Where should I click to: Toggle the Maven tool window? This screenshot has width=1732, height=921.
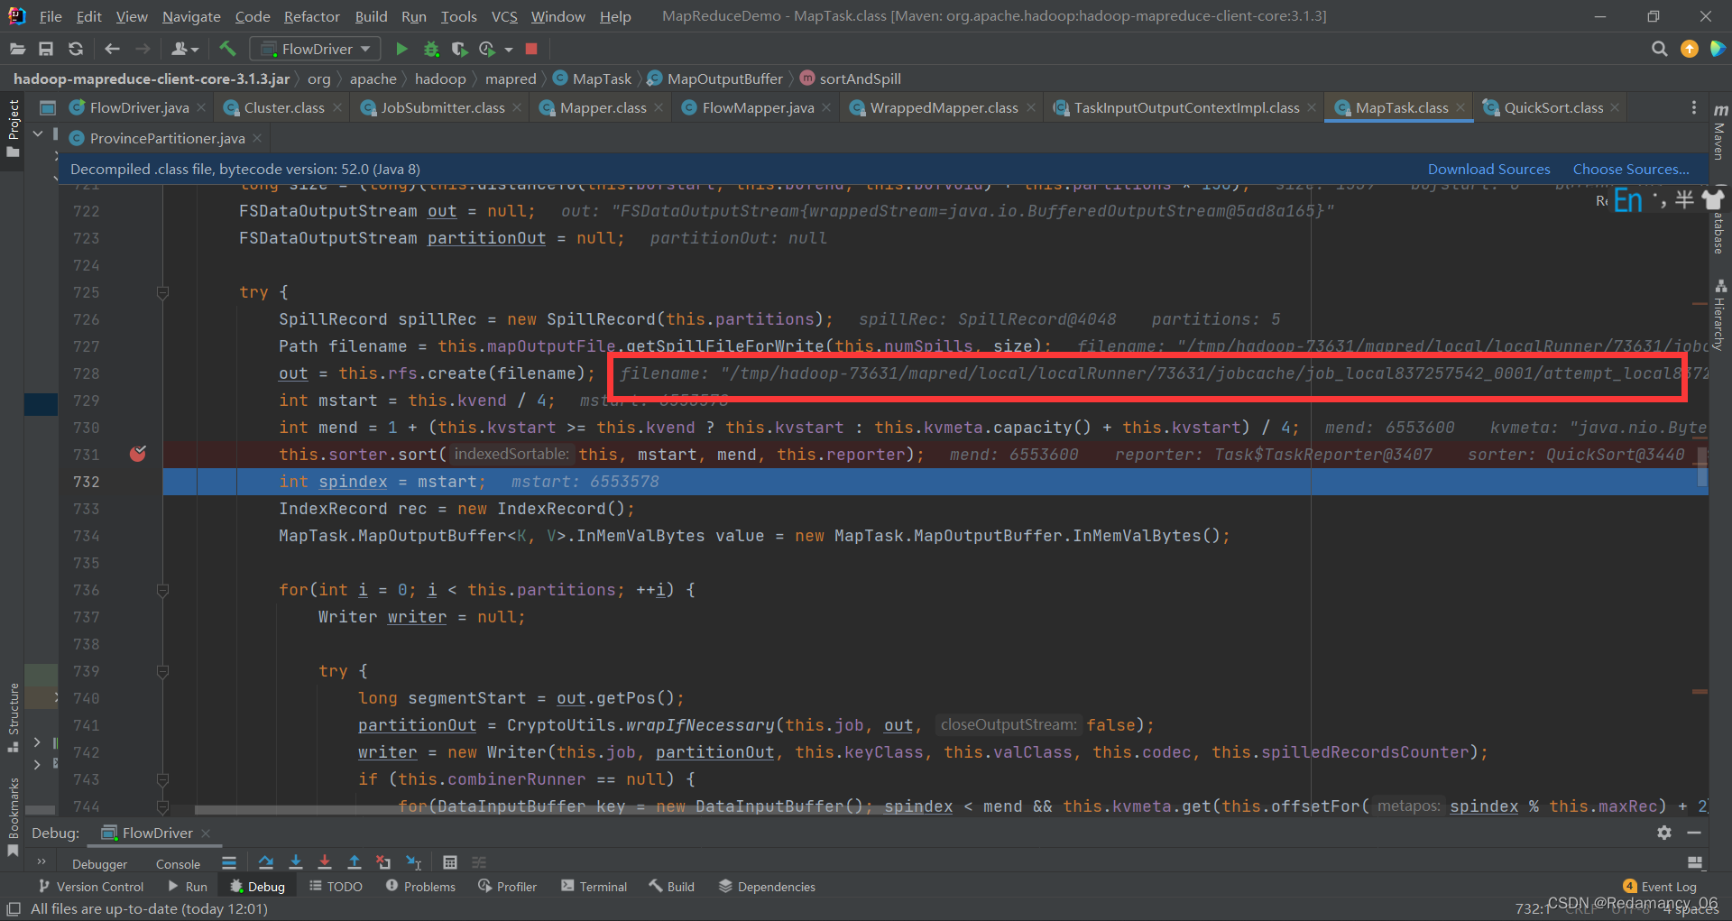pos(1720,132)
